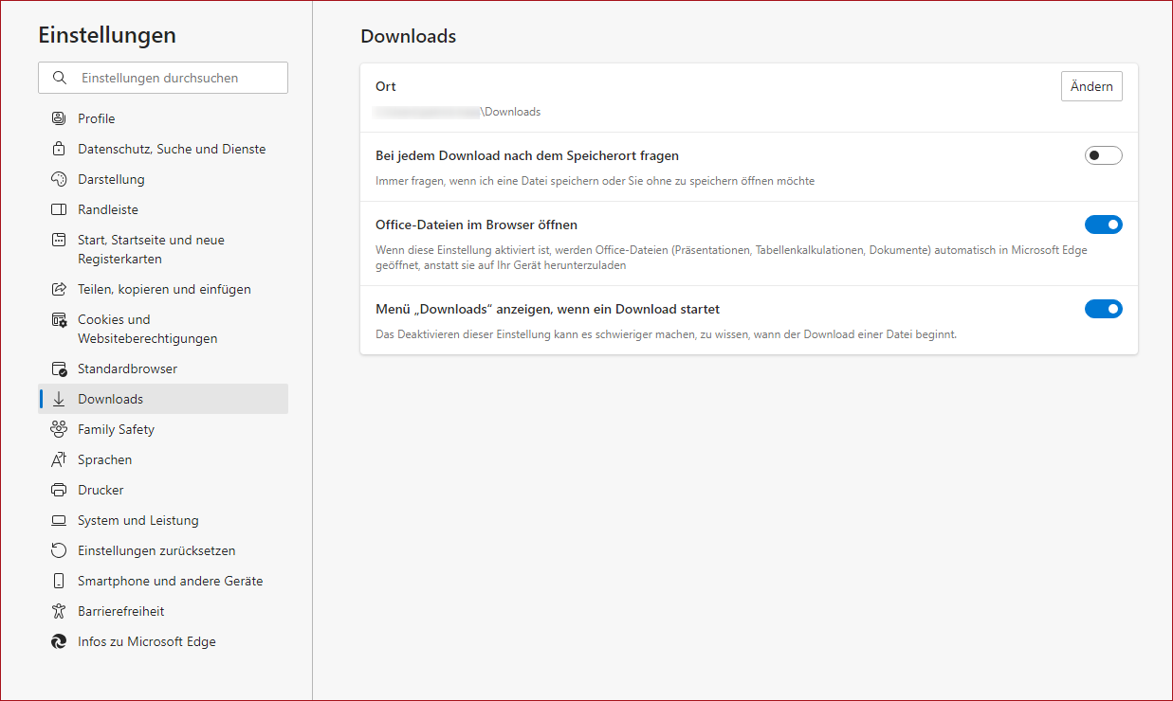Click inside the Einstellungen durchsuchen search field
This screenshot has width=1173, height=701.
tap(171, 78)
